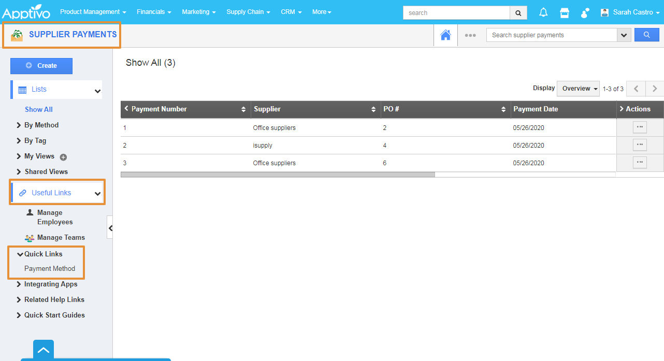Viewport: 664px width, 361px height.
Task: Click PO number 4 cell
Action: 385,146
